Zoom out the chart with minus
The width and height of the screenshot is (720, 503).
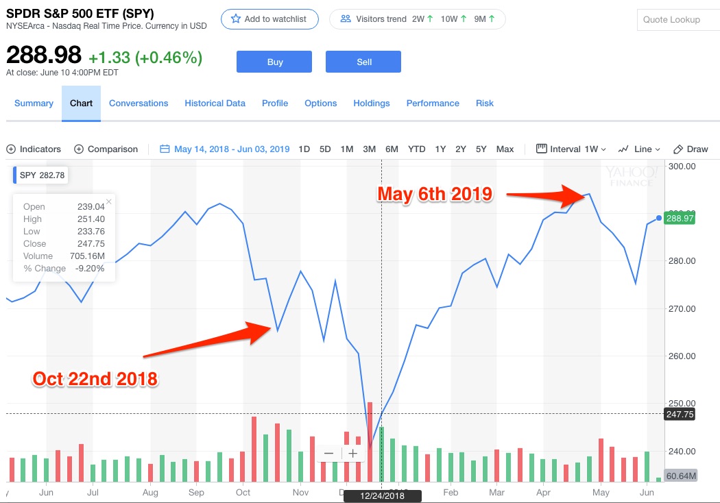(x=329, y=453)
